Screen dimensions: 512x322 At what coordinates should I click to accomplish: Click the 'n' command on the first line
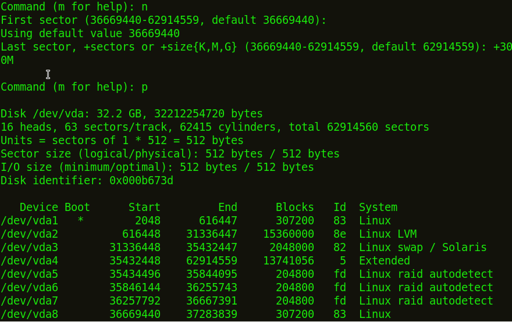144,7
